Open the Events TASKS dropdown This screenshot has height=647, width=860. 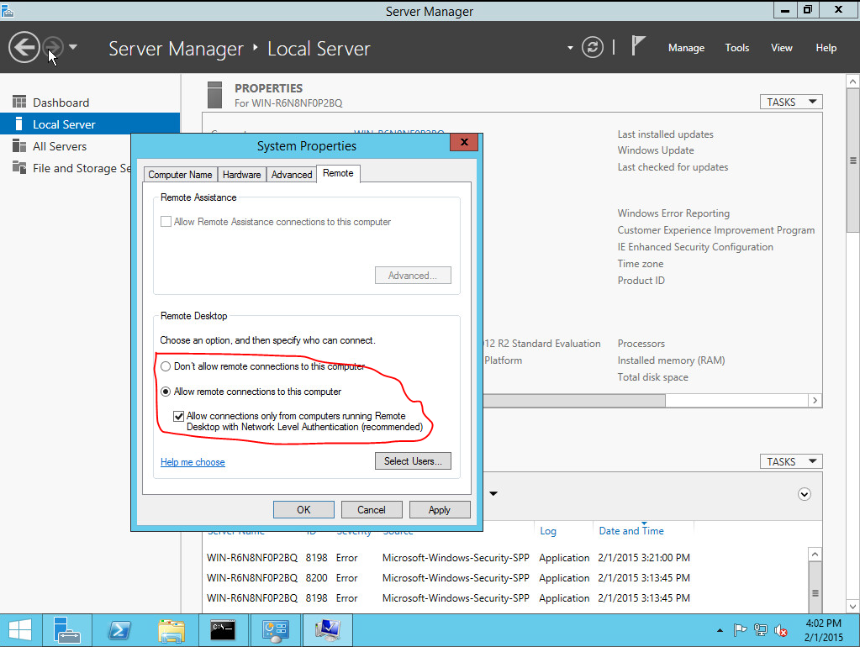point(790,461)
